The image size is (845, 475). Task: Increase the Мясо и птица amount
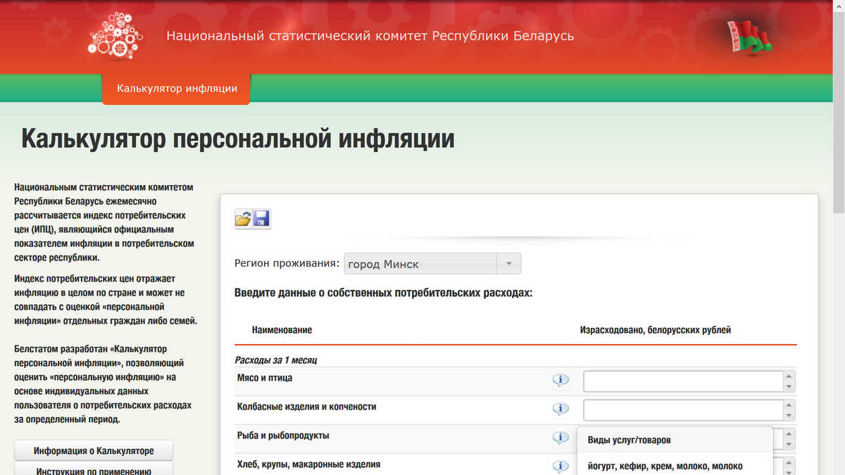coord(789,376)
